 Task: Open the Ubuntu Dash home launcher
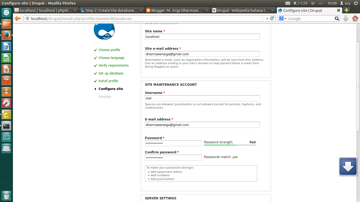point(6,12)
